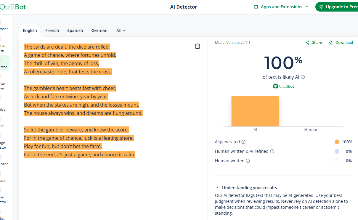Expand the All languages dropdown

[x=121, y=31]
